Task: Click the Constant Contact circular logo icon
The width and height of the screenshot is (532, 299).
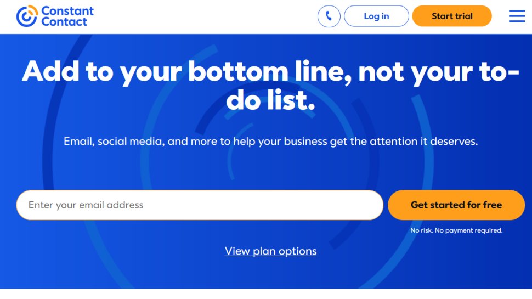Action: 26,16
